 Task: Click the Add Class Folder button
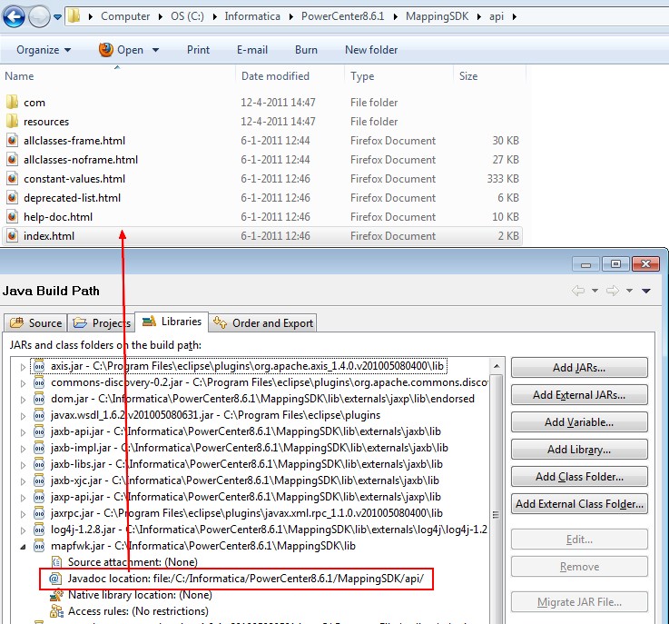(x=579, y=477)
